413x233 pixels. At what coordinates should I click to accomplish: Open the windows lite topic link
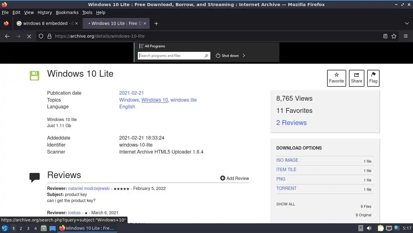(183, 100)
